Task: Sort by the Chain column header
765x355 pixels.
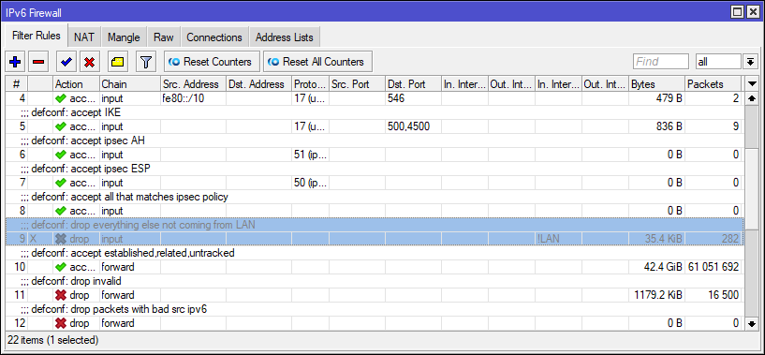Action: [130, 84]
